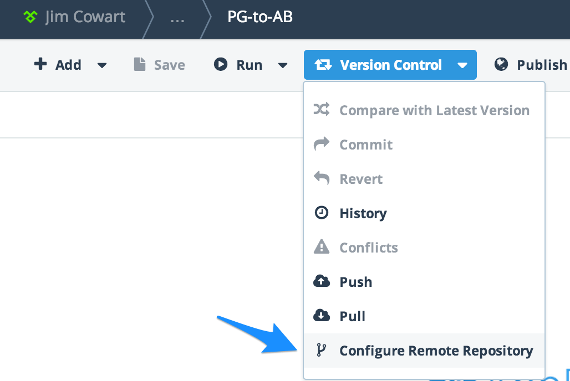
Task: Click the Run play icon
Action: click(221, 65)
